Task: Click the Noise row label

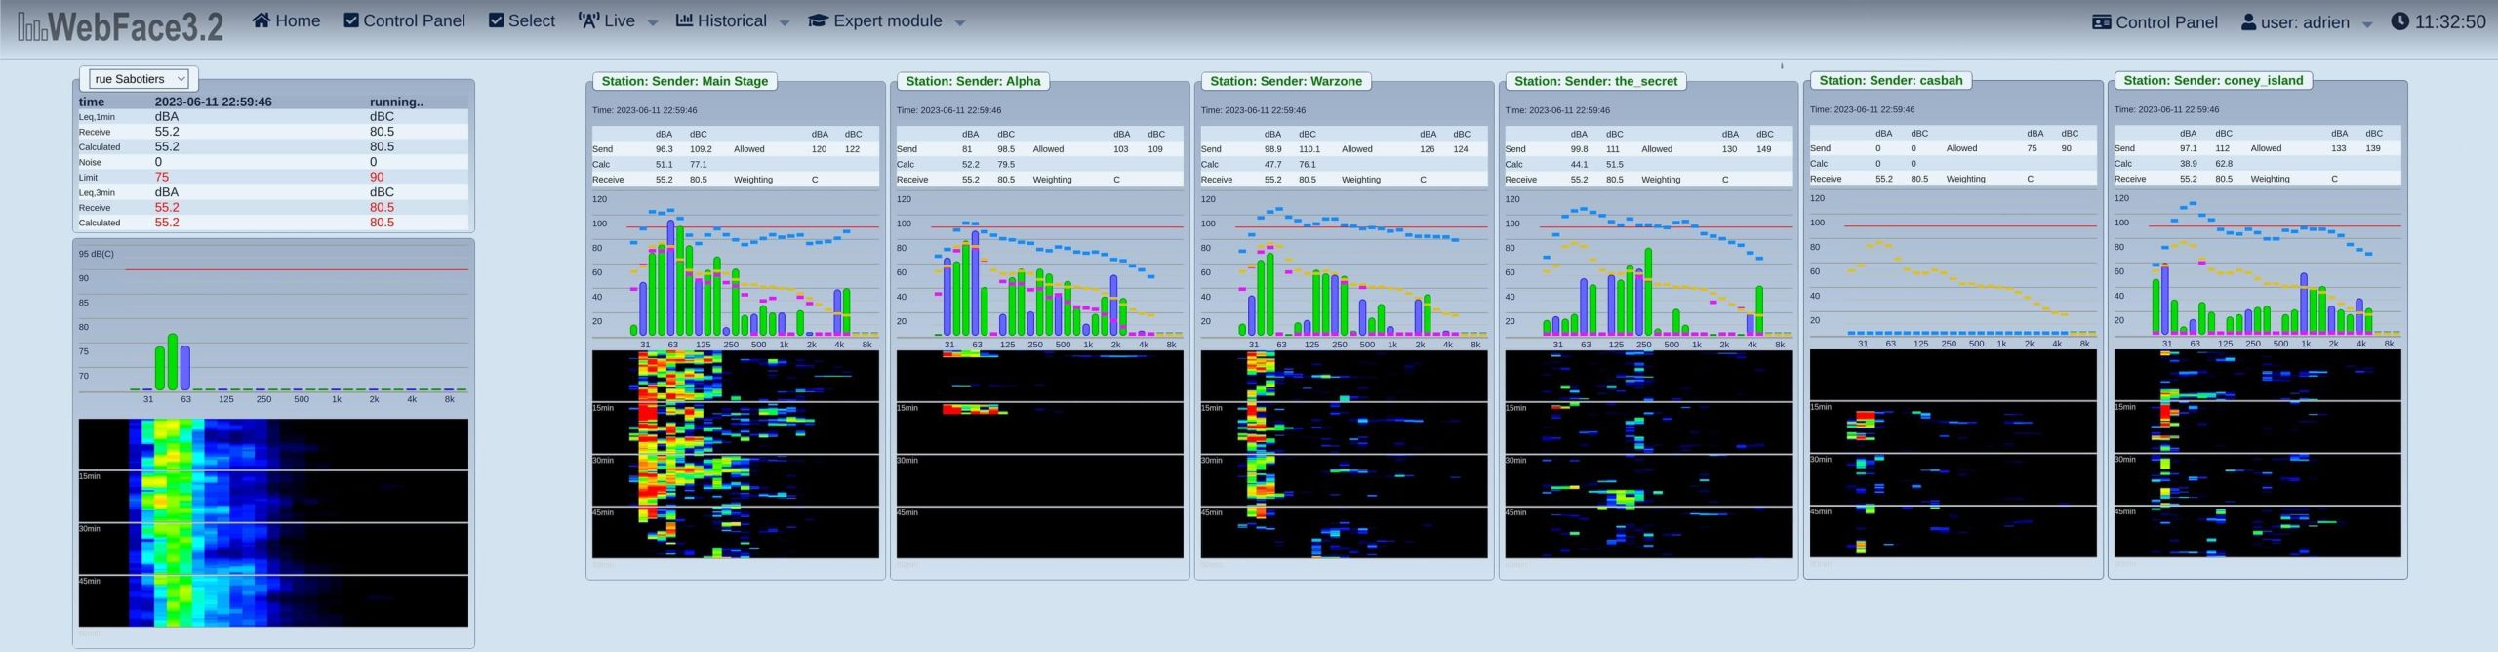Action: (90, 162)
